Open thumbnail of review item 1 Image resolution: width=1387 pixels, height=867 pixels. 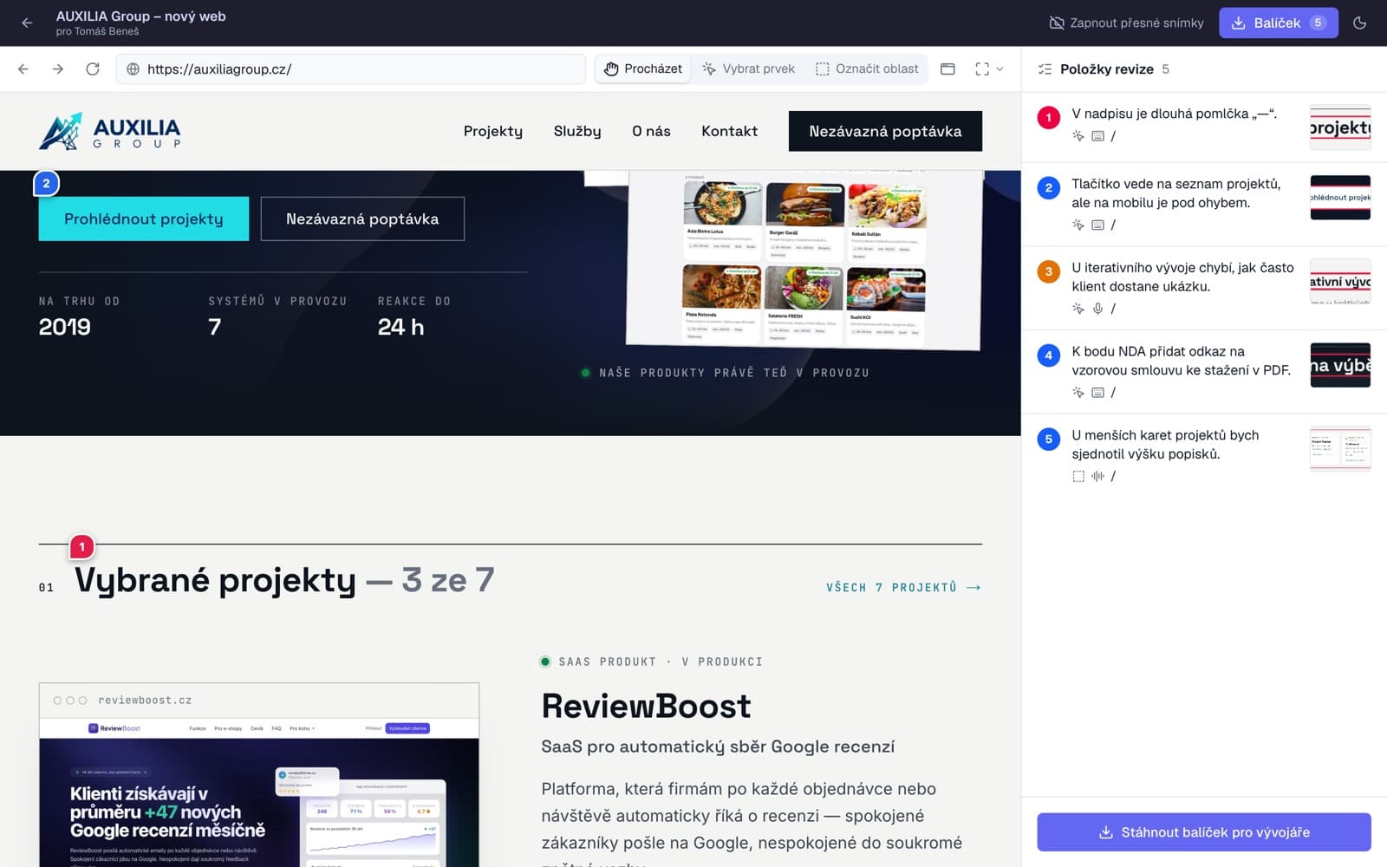1340,127
